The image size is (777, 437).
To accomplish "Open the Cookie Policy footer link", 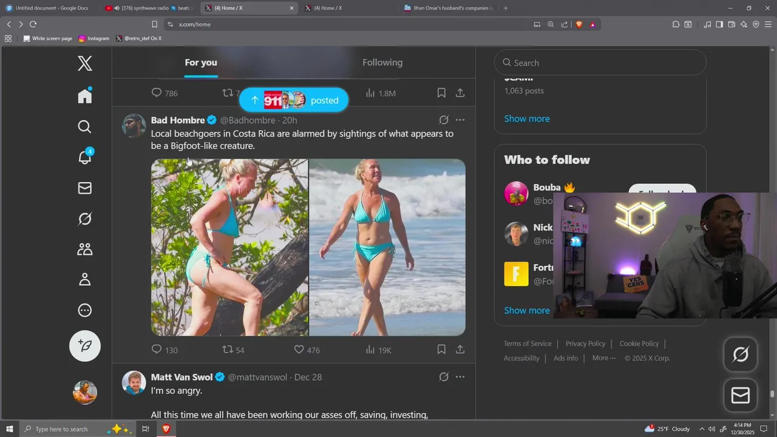I will click(639, 344).
